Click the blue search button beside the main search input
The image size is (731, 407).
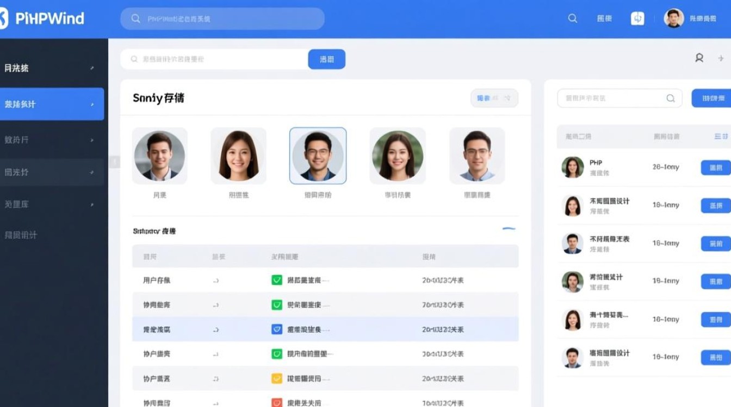tap(326, 59)
